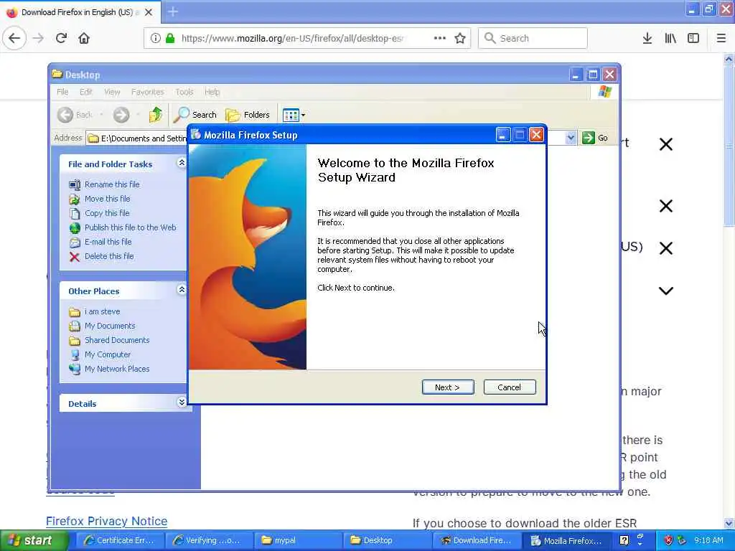Click Next in Firefox Setup wizard
Image resolution: width=735 pixels, height=551 pixels.
tap(447, 387)
